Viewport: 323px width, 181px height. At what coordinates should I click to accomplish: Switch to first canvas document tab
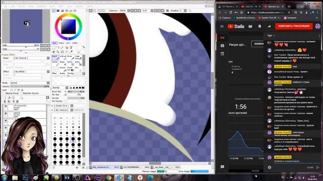[x=104, y=167]
